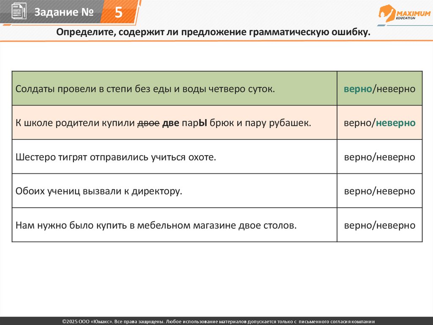Image resolution: width=433 pixels, height=325 pixels.
Task: Select the sentence 'Обоих учениц вызвали к директору'
Action: point(99,191)
